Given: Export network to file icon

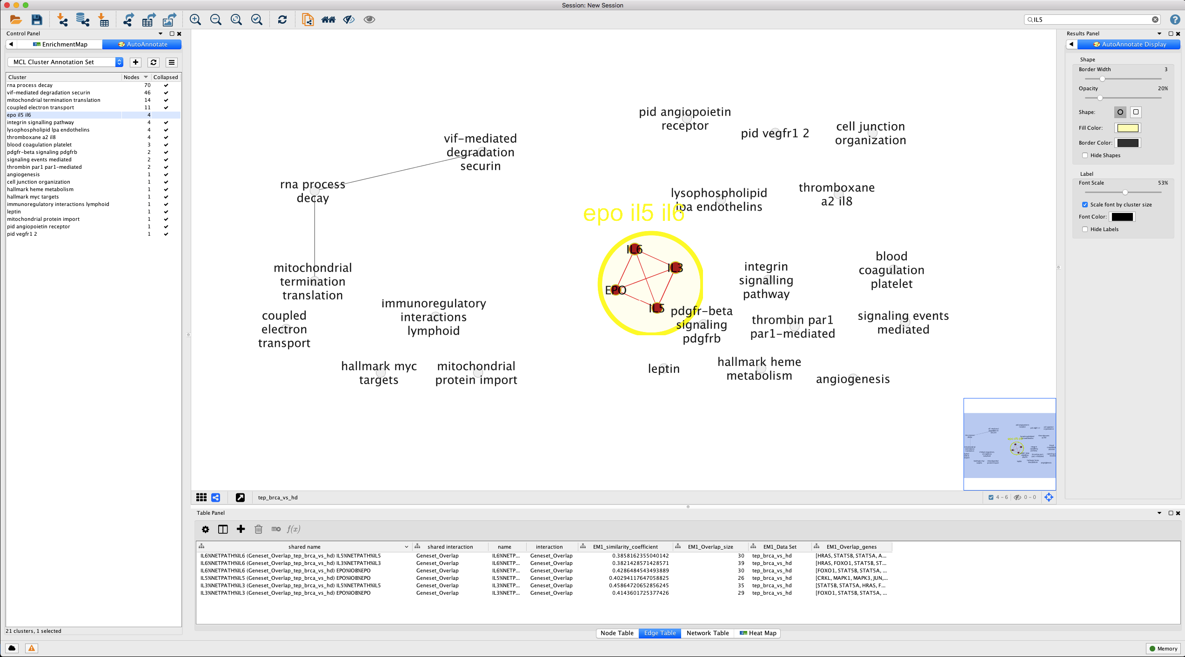Looking at the screenshot, I should (128, 20).
